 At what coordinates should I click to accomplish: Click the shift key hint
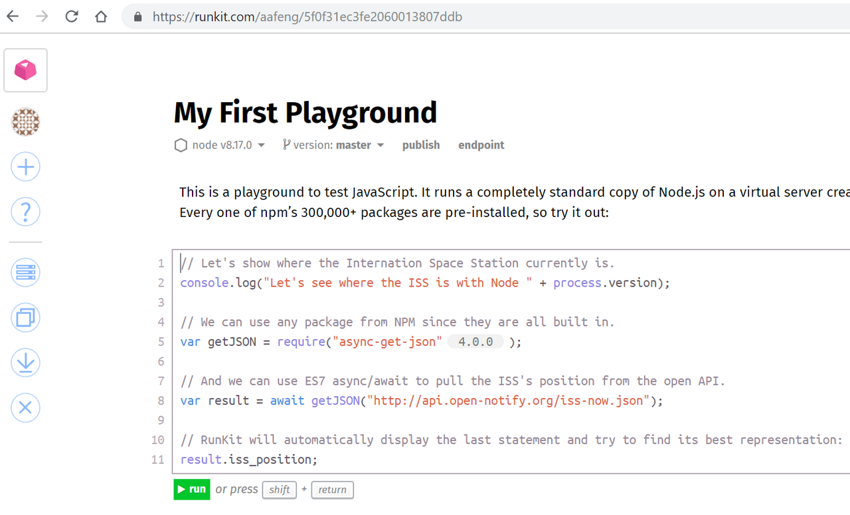(x=280, y=490)
